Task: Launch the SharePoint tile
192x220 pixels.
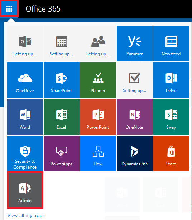Action: click(x=62, y=80)
